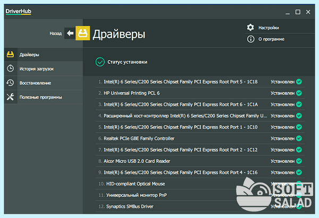Click the green check for Root Port 4 - 1C16

pos(299,172)
